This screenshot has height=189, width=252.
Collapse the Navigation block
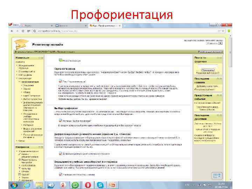tap(40, 58)
